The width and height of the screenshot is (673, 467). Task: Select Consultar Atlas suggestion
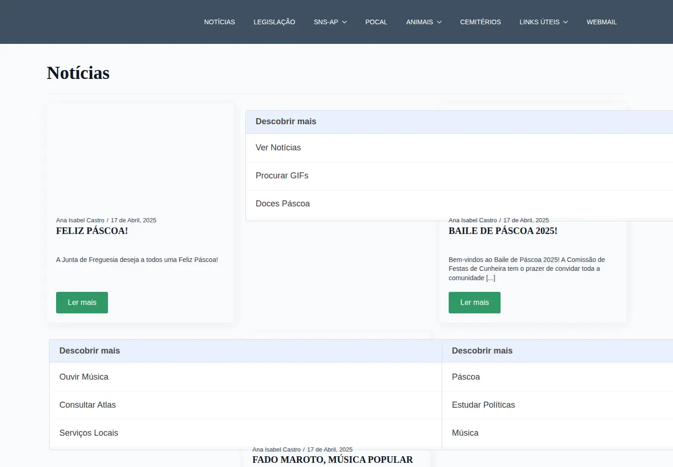tap(245, 405)
